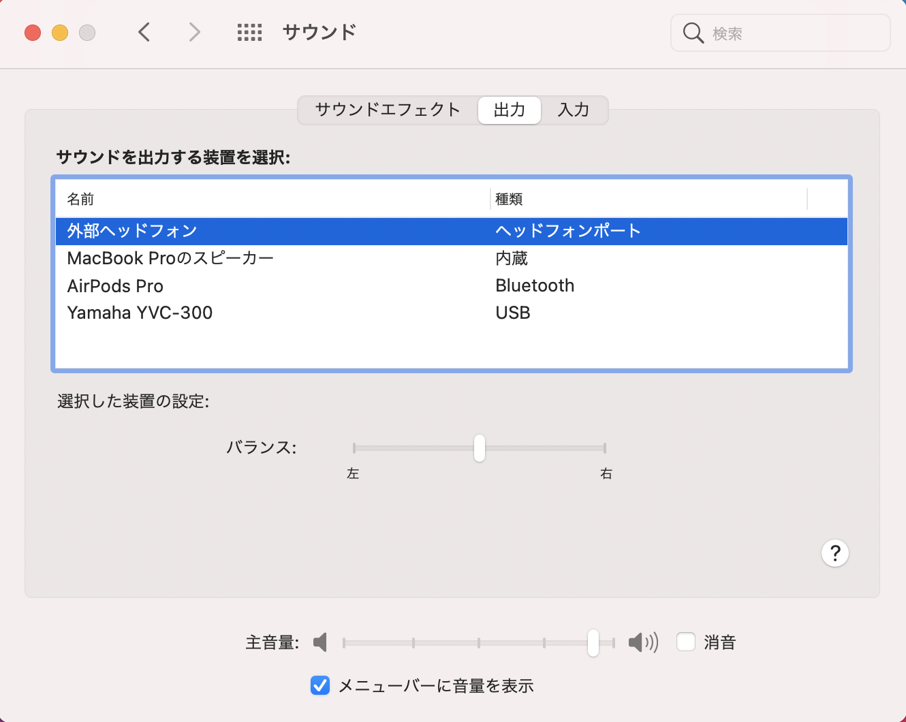The height and width of the screenshot is (722, 906).
Task: Click the 主音量 volume slider handle
Action: click(x=593, y=642)
